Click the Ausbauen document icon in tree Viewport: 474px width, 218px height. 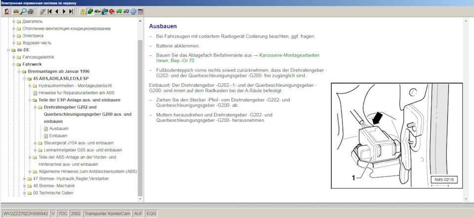46,129
